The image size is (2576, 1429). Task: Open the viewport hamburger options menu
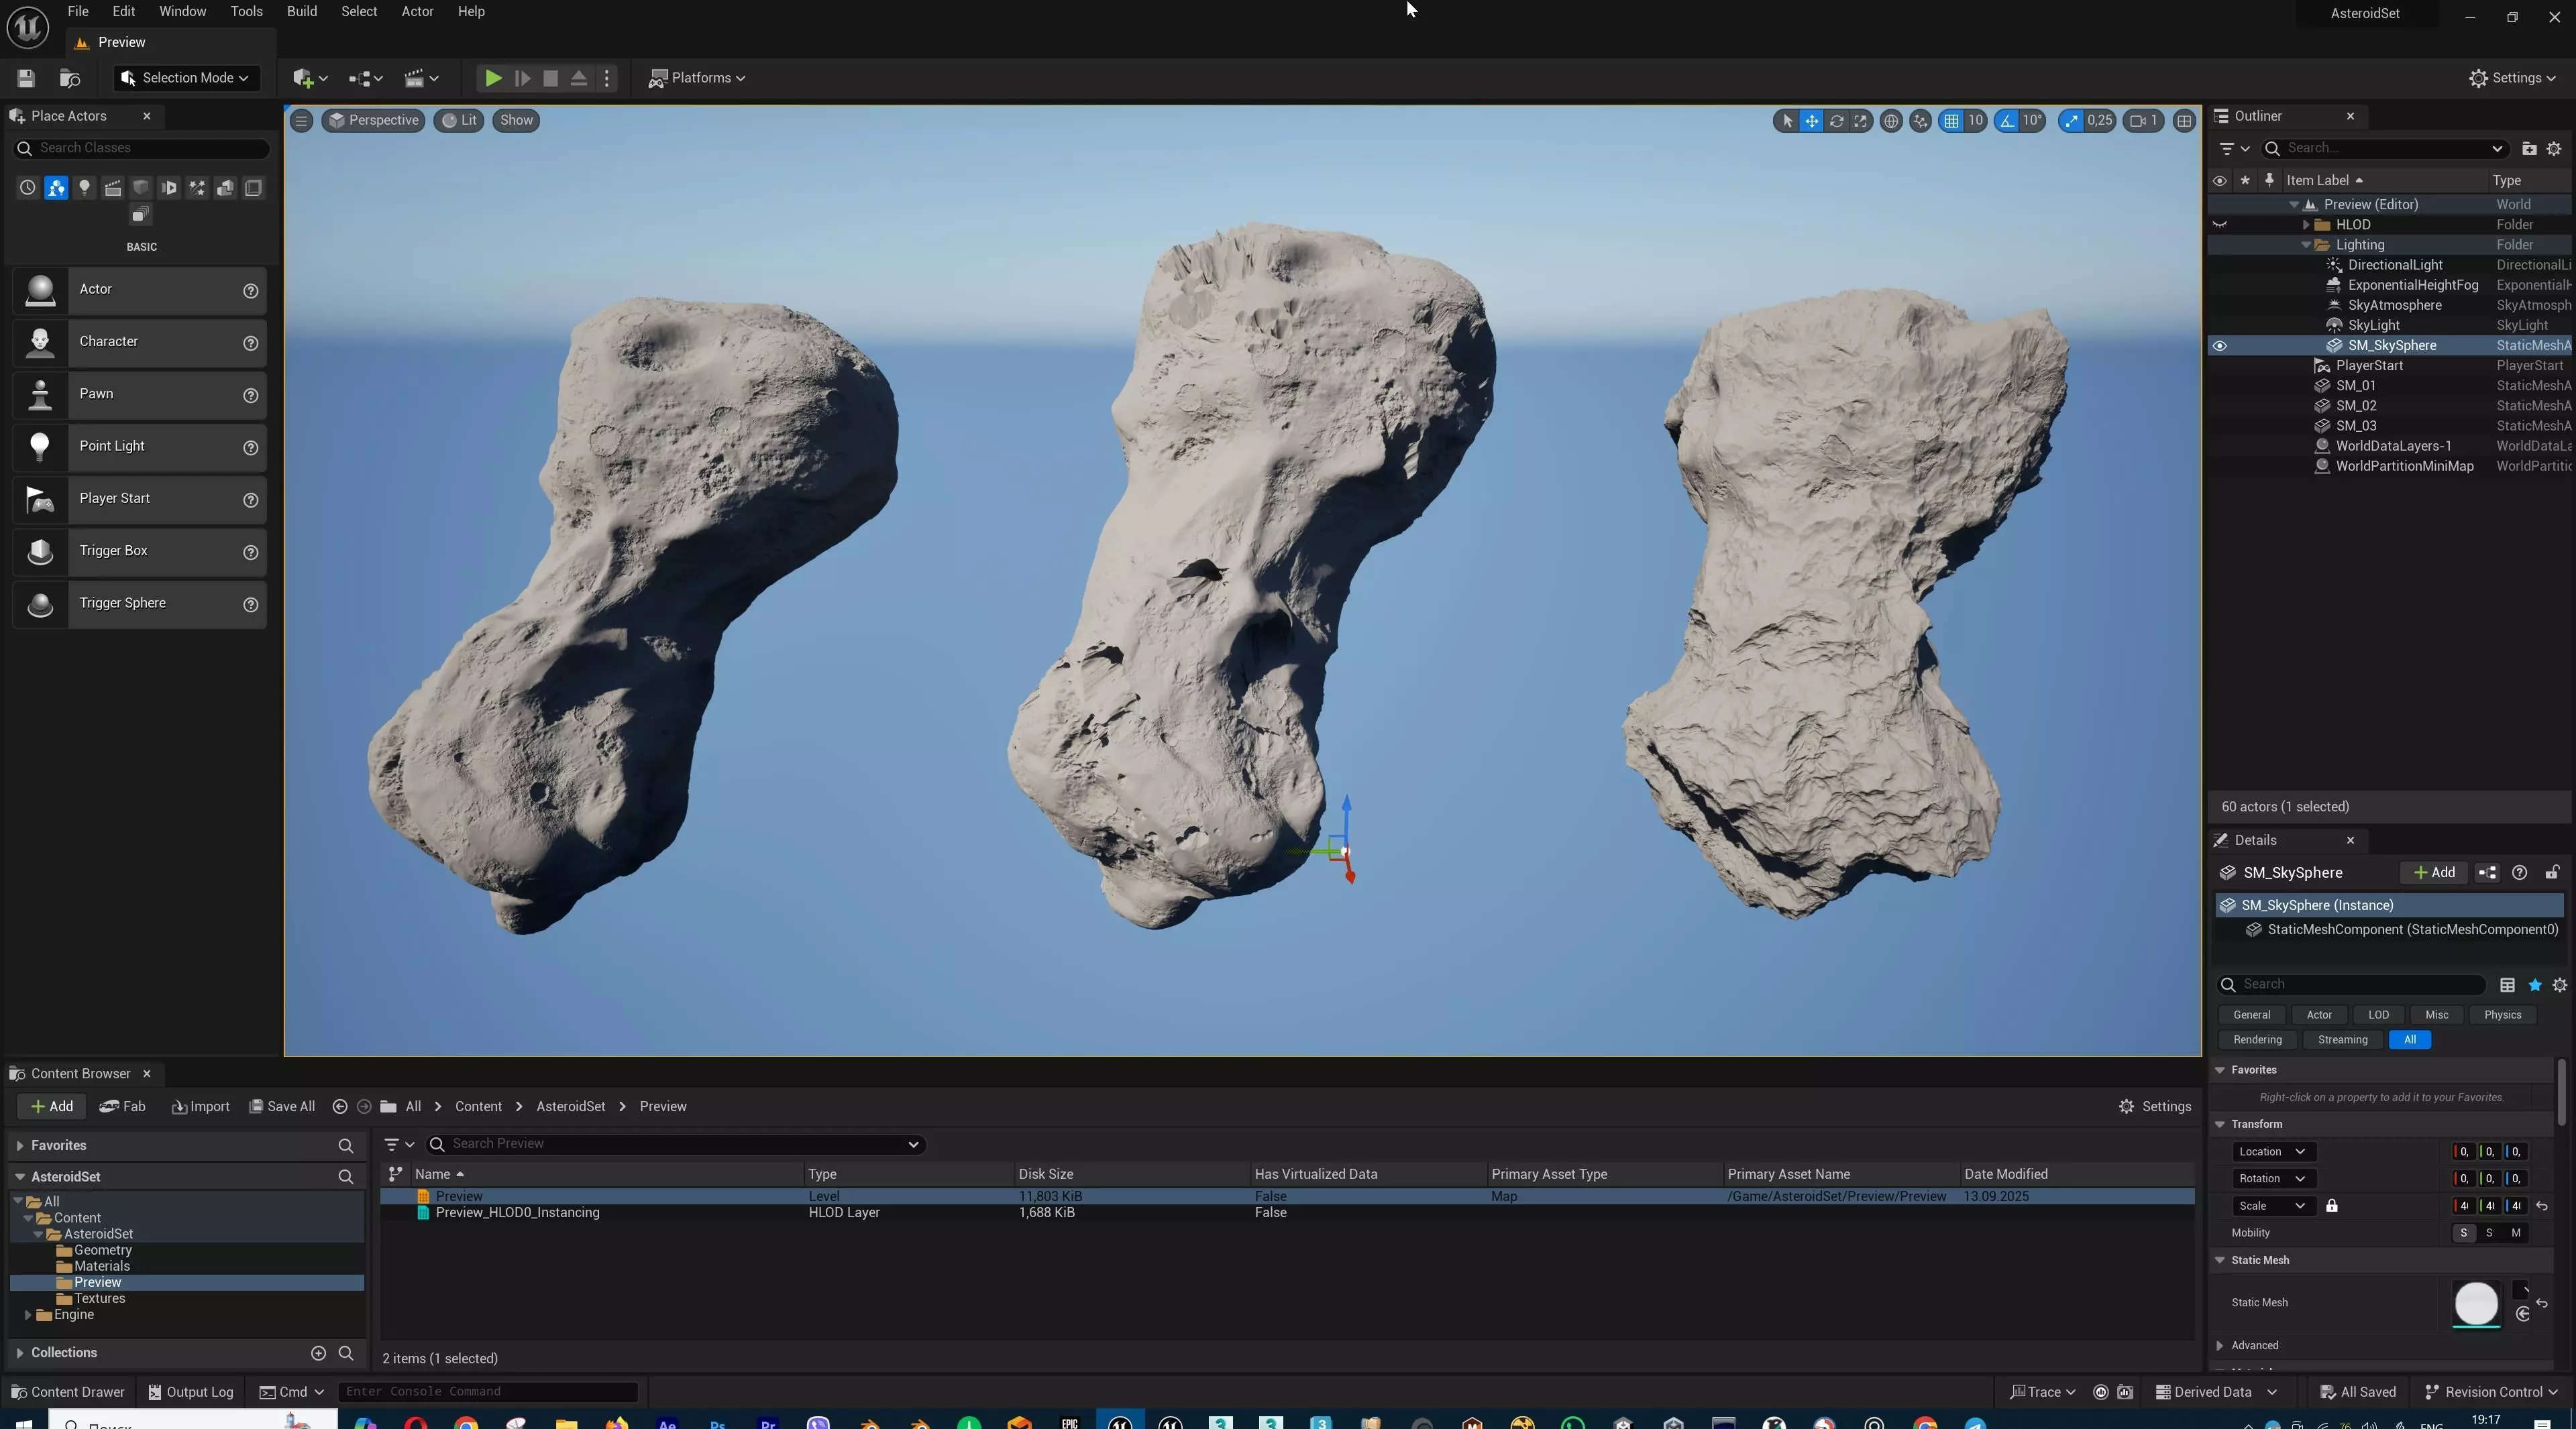point(301,121)
